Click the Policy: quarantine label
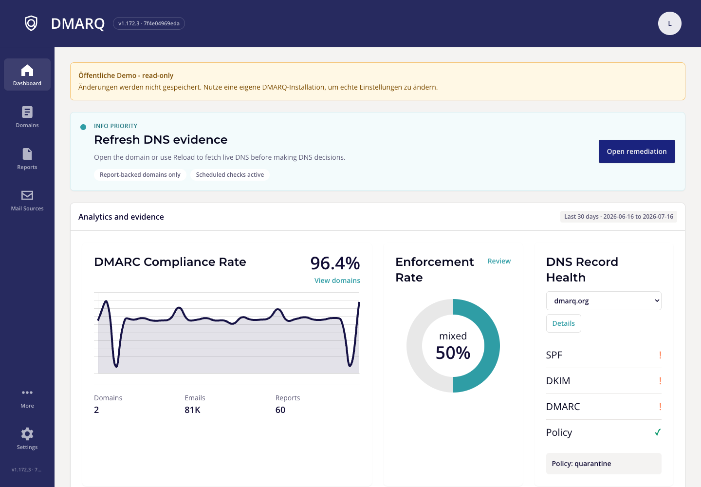701x487 pixels. [x=604, y=464]
